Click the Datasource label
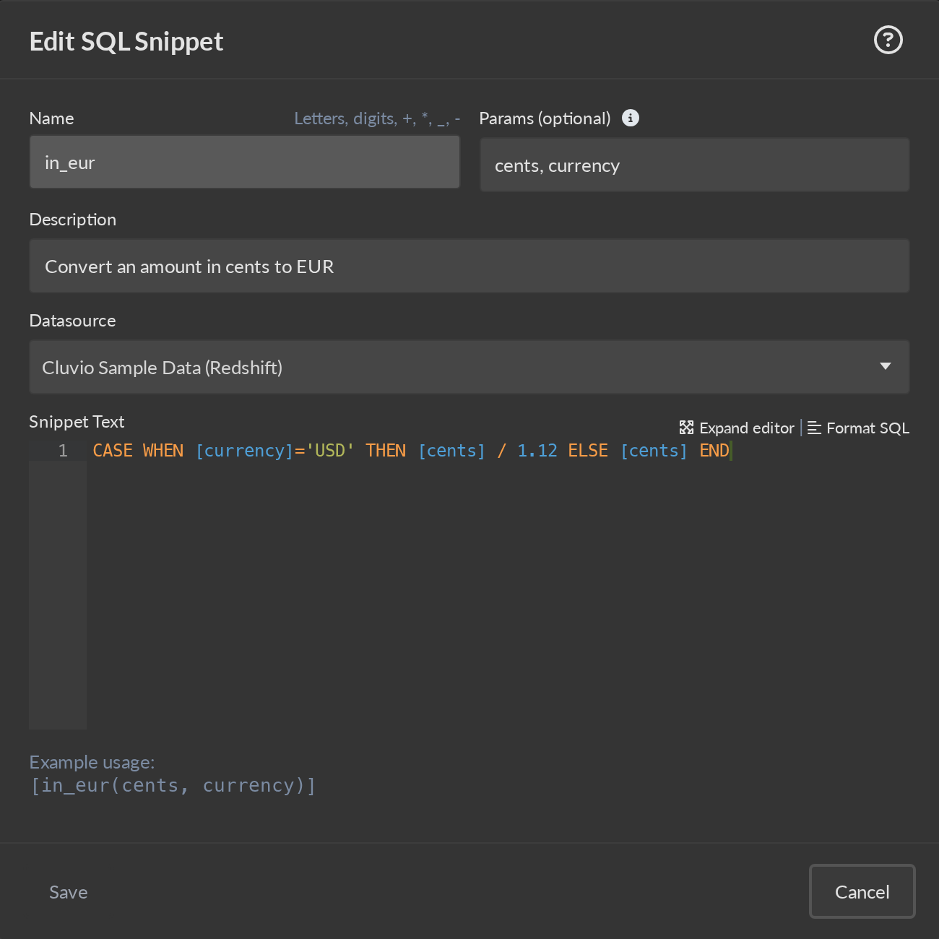Viewport: 939px width, 939px height. (x=72, y=321)
